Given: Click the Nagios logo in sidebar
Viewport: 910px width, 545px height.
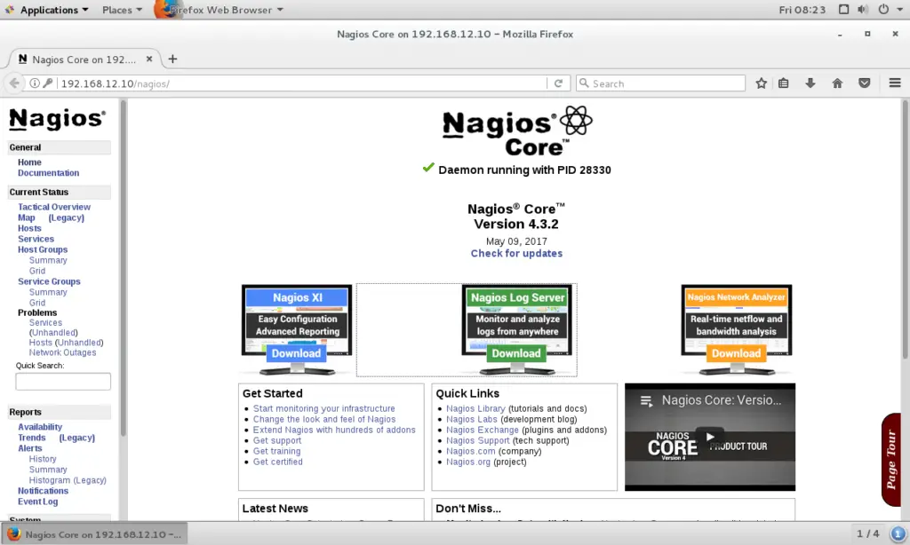Looking at the screenshot, I should point(57,119).
